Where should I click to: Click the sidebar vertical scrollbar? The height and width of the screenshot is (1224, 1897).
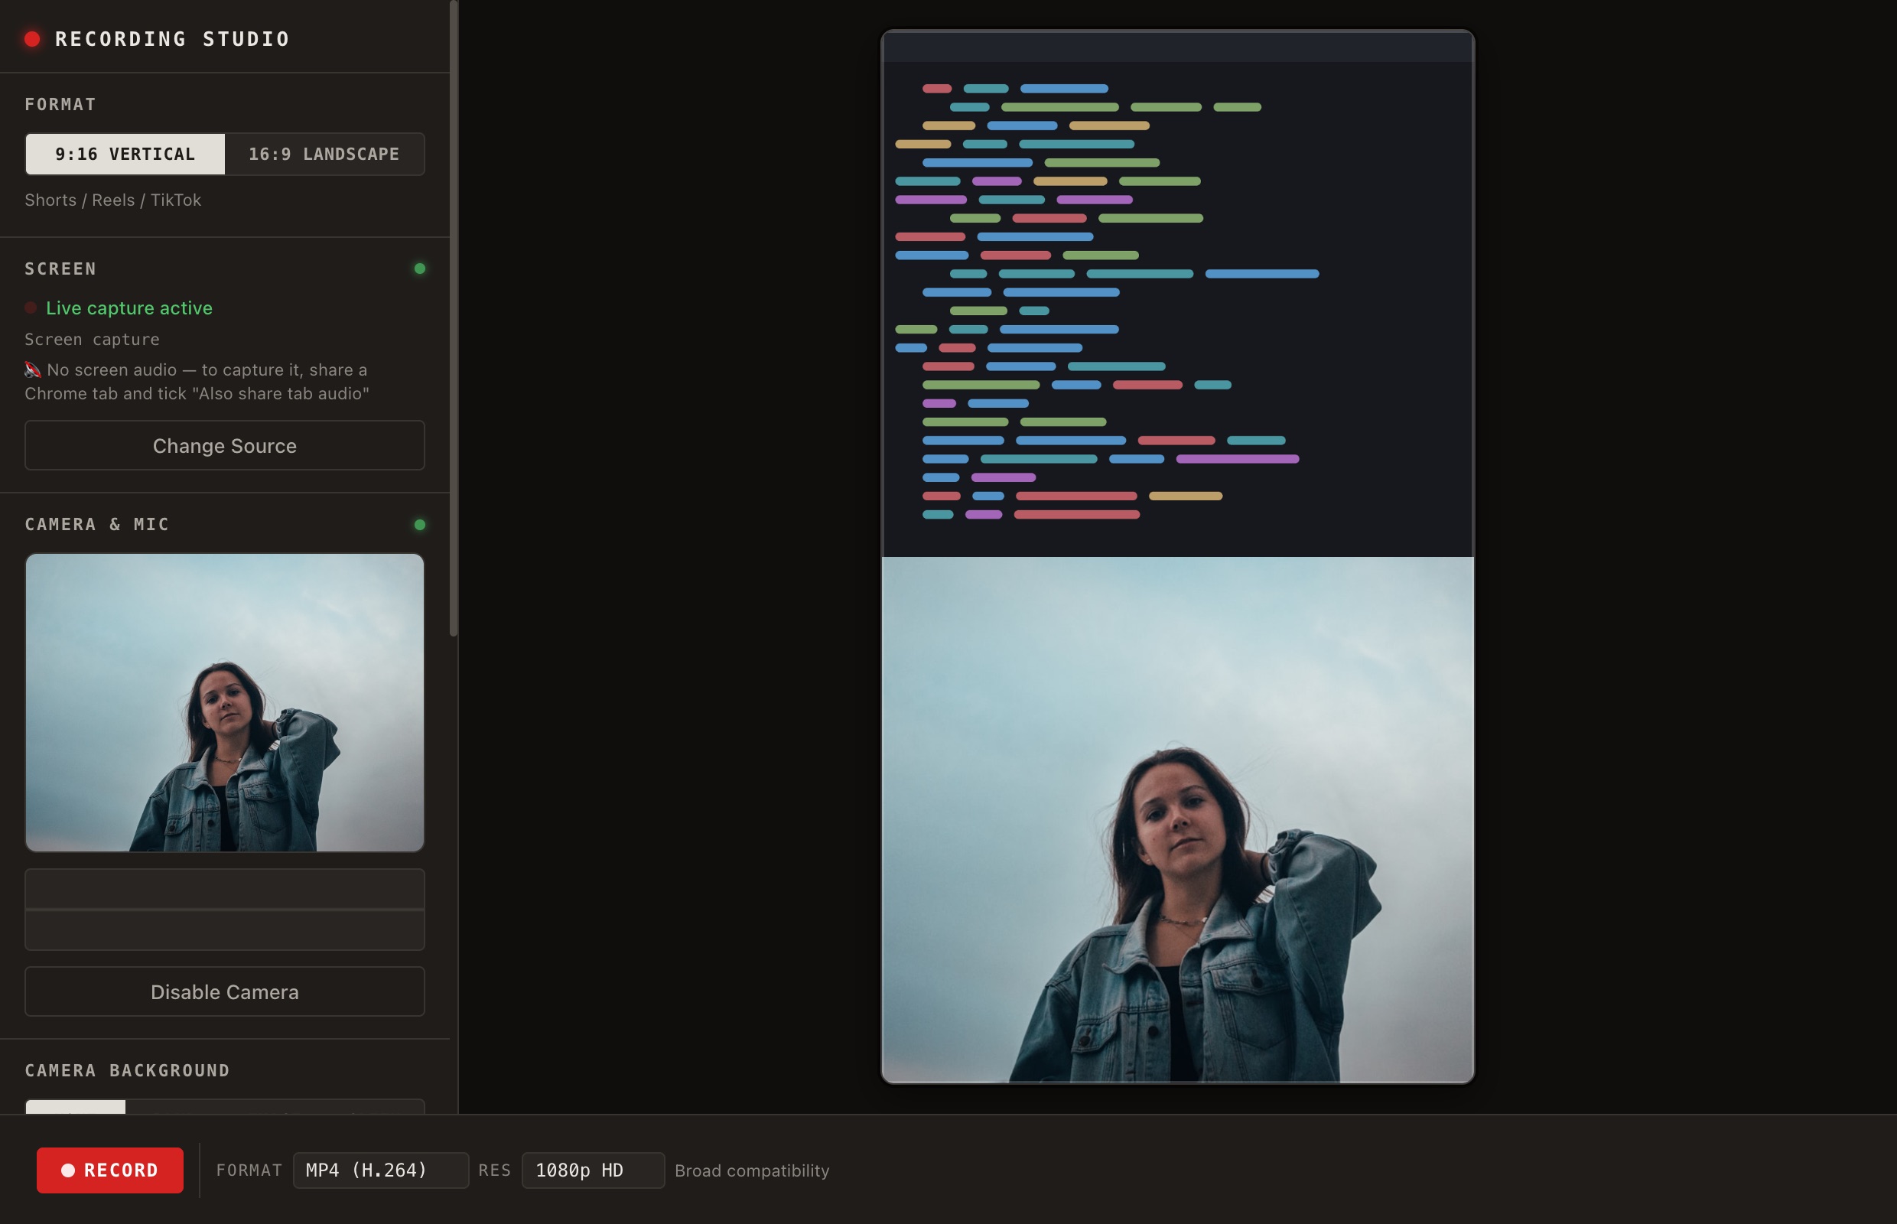[x=454, y=318]
